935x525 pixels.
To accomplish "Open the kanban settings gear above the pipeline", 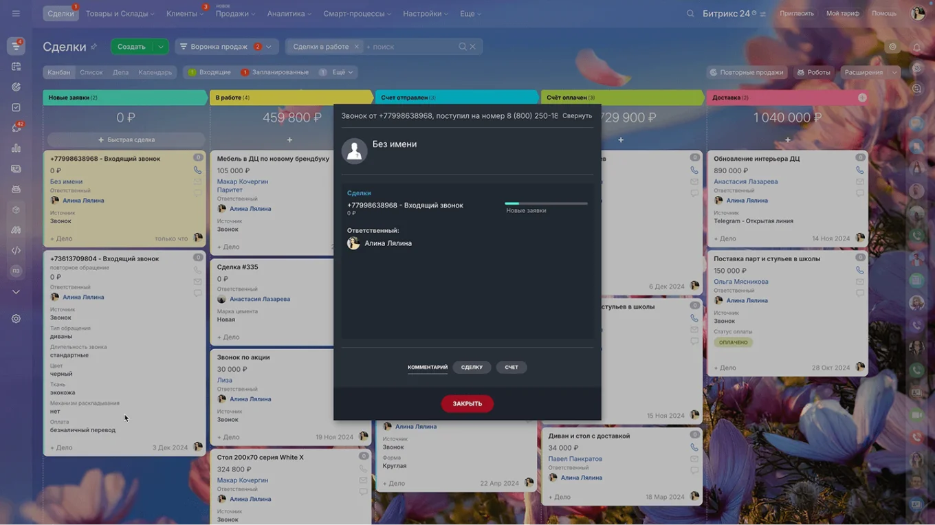I will pyautogui.click(x=892, y=46).
